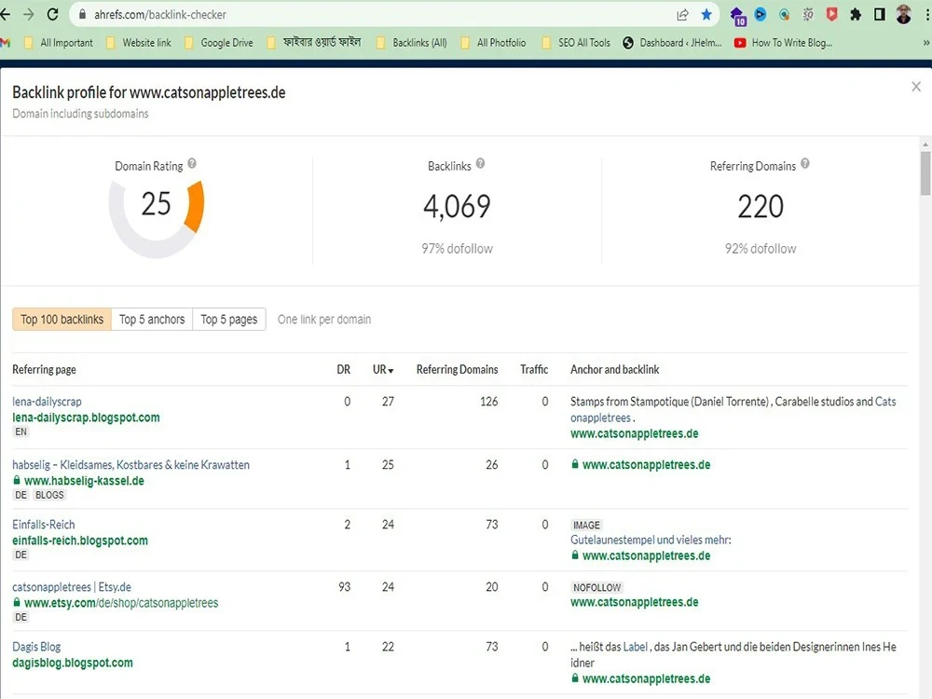Open the 'All Important' bookmark folder
The image size is (932, 699).
[58, 43]
